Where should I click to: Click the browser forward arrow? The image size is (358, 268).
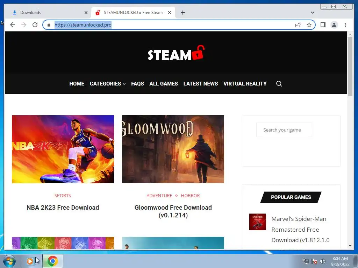24,25
